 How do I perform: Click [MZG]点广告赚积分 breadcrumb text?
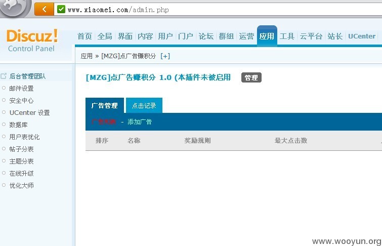point(129,56)
